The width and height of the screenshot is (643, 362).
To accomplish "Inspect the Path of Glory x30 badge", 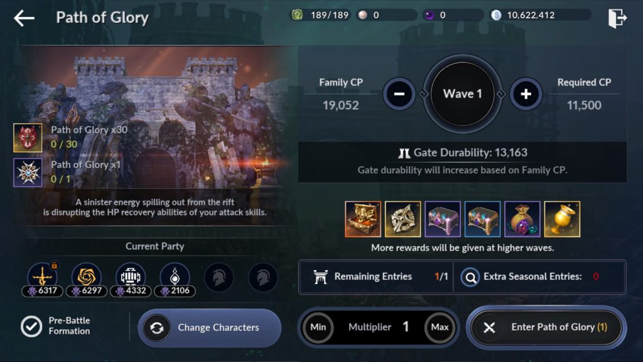I will [x=28, y=138].
